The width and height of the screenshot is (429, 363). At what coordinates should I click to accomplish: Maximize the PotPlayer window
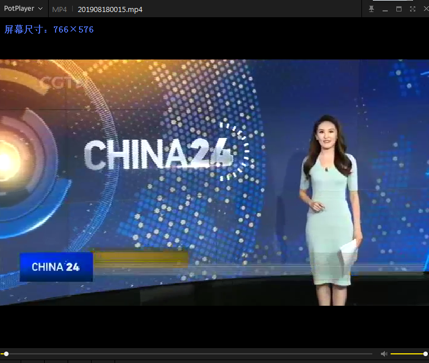(x=399, y=9)
